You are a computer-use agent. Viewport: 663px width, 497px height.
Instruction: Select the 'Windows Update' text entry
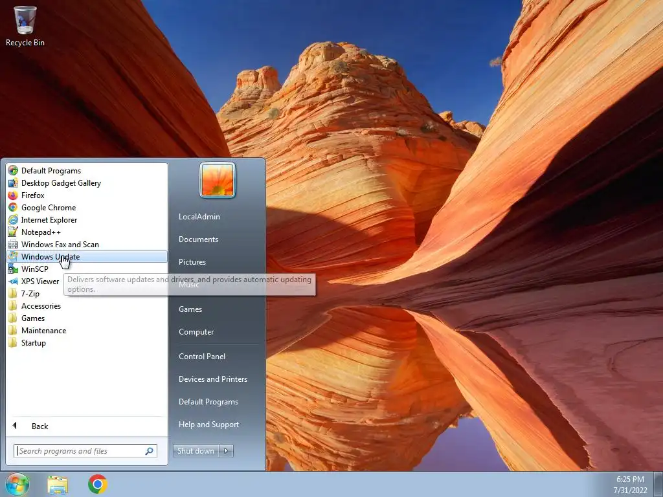coord(51,257)
